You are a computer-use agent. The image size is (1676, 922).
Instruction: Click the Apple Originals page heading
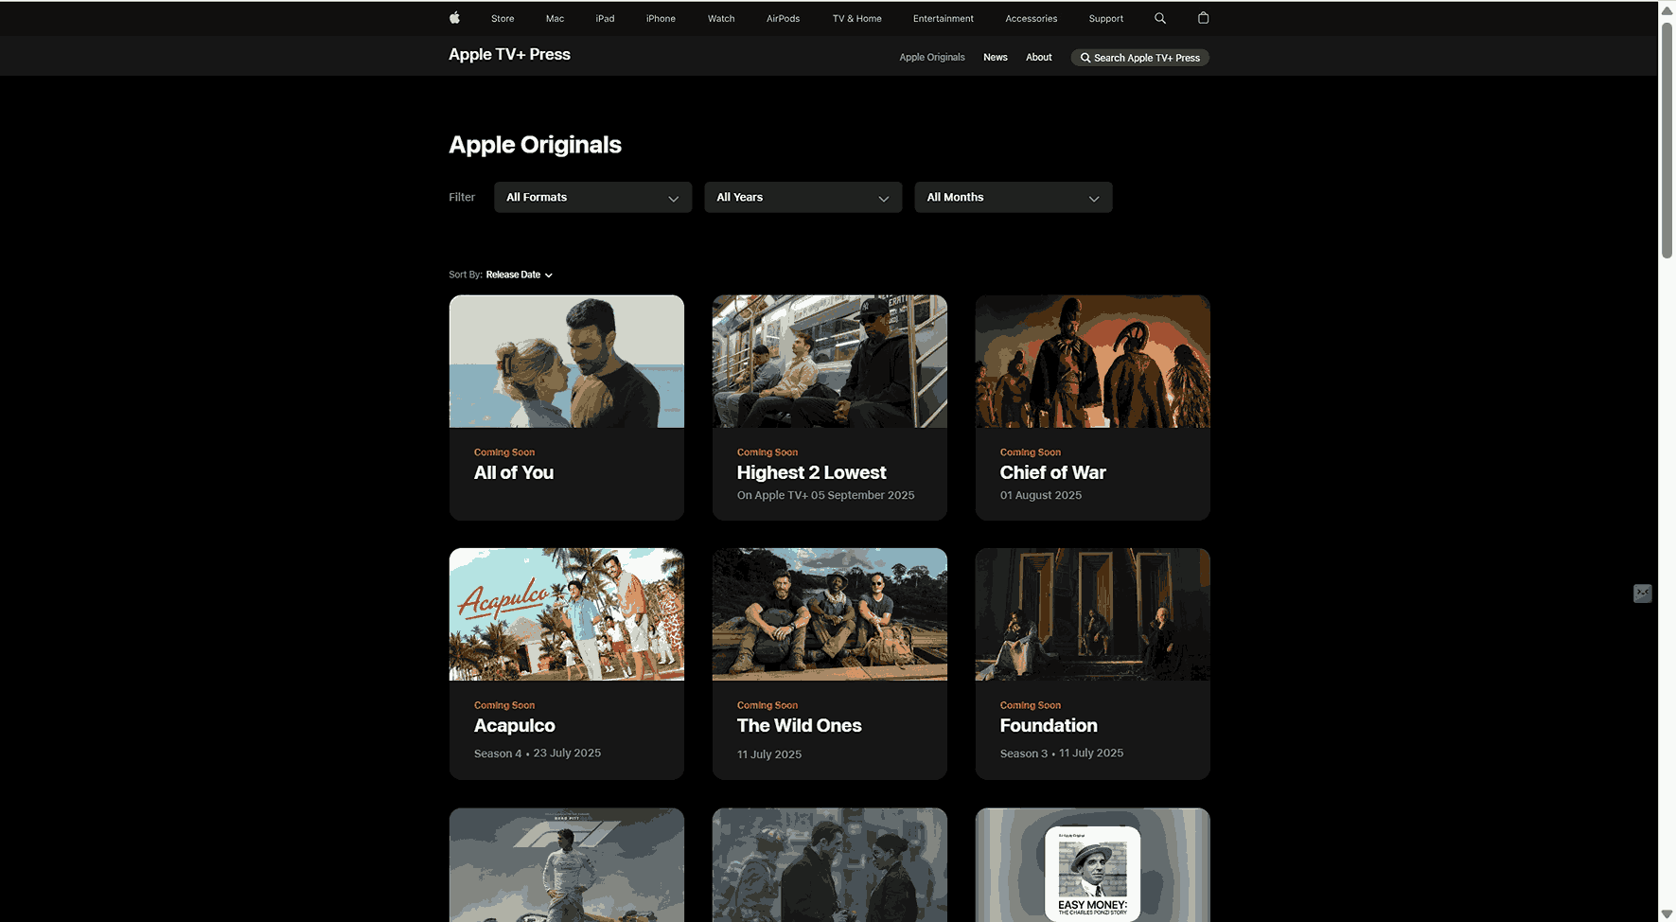(535, 145)
